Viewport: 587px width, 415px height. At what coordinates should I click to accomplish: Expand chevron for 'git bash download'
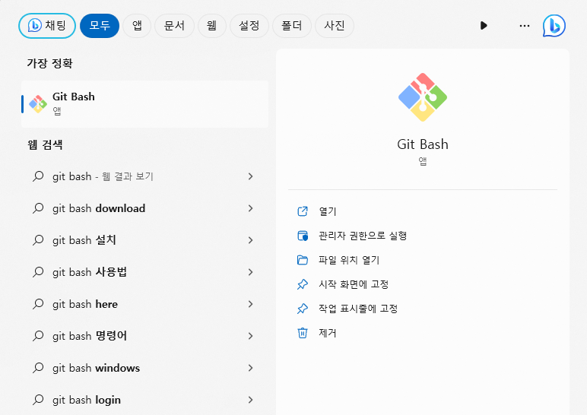point(250,208)
